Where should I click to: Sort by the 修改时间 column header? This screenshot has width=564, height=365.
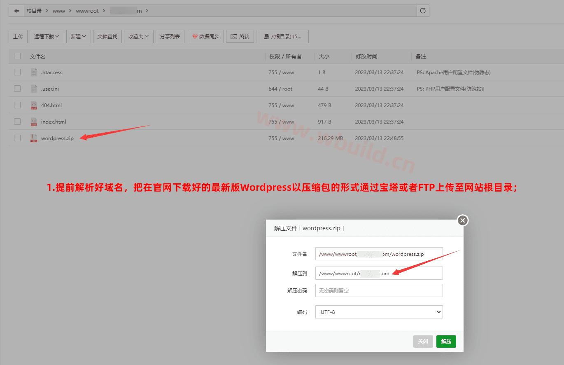pos(366,56)
